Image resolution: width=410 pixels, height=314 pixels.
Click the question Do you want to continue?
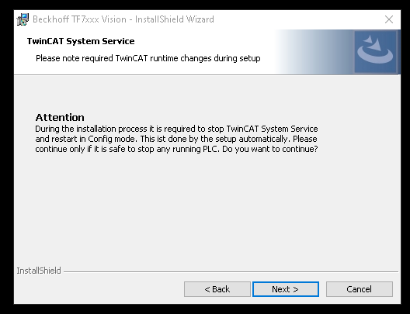pyautogui.click(x=270, y=149)
